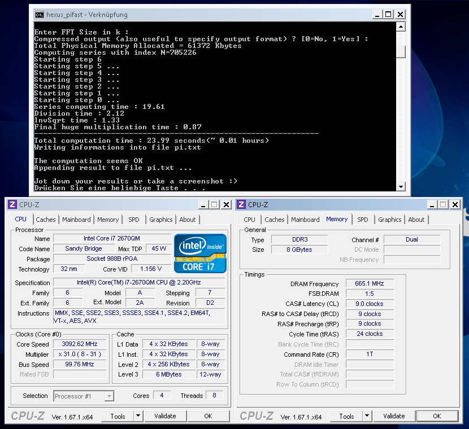Viewport: 469px width, 429px height.
Task: Open About tab in the right CPU-Z window
Action: (x=416, y=220)
